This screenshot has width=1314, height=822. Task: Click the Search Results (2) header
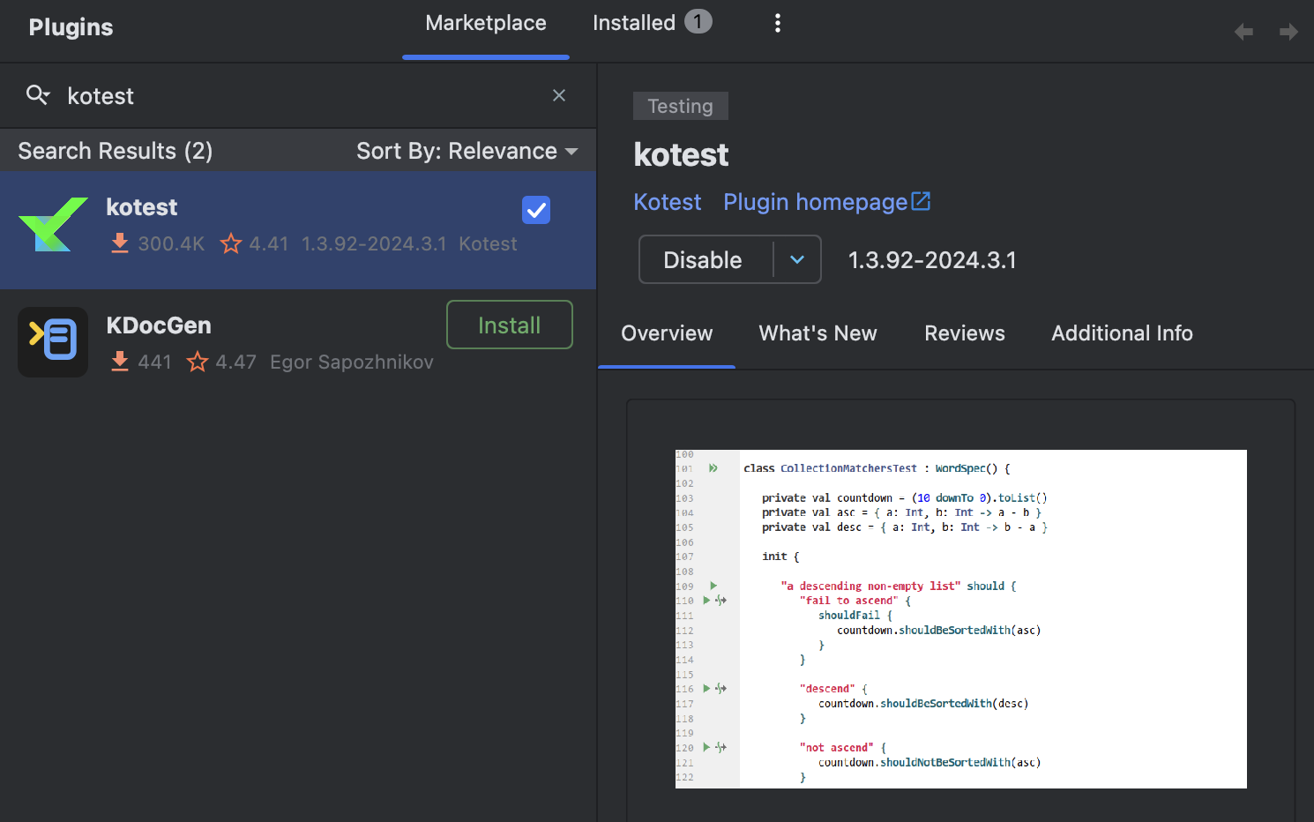(116, 151)
